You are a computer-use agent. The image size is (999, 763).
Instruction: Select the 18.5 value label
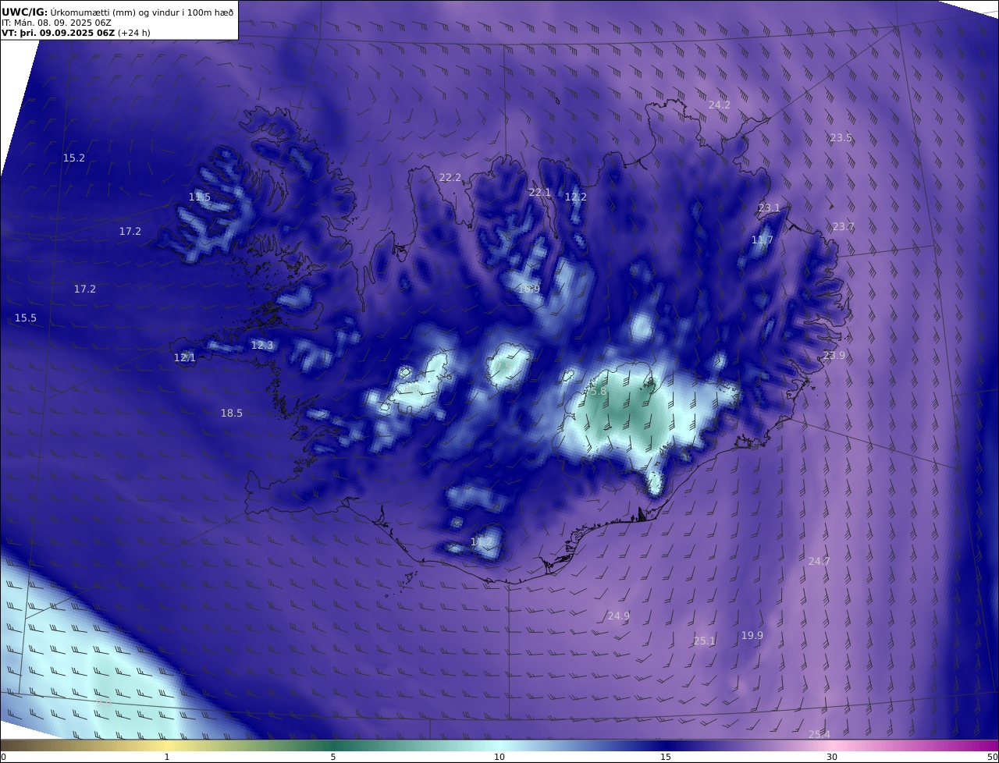click(232, 413)
